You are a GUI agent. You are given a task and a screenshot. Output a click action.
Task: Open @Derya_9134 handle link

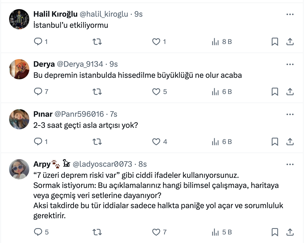(x=80, y=64)
